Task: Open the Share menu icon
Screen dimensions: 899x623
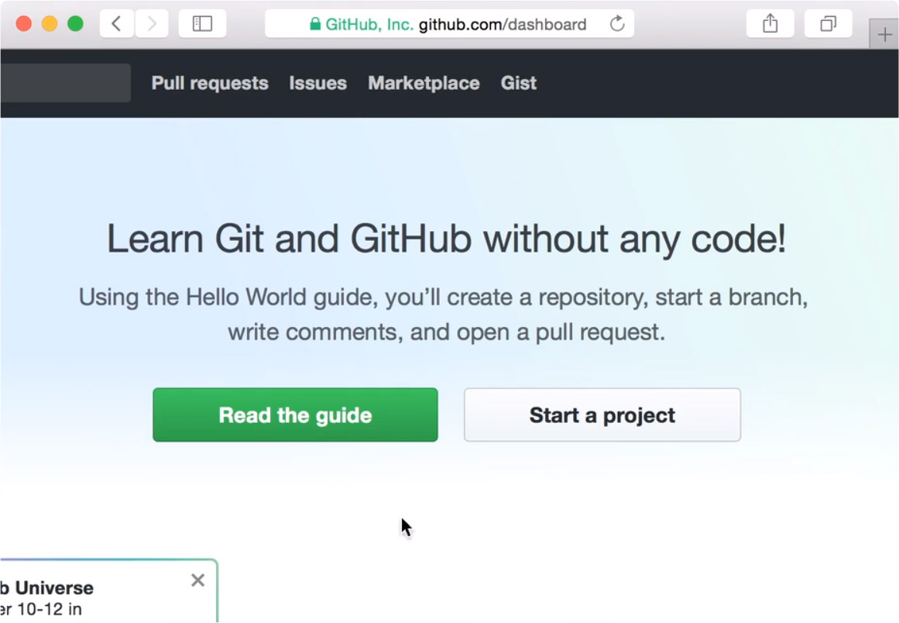Action: click(770, 24)
